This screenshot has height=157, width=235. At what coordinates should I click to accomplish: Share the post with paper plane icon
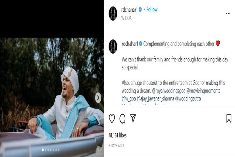133,118
